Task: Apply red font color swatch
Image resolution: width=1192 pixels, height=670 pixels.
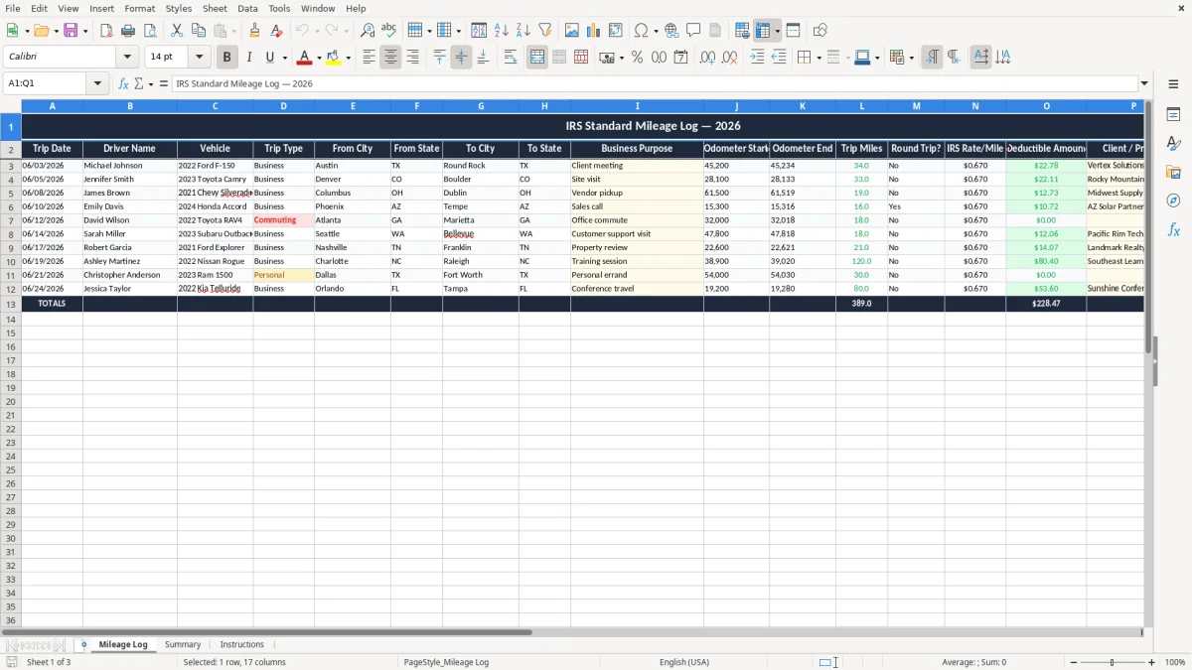Action: pyautogui.click(x=305, y=58)
